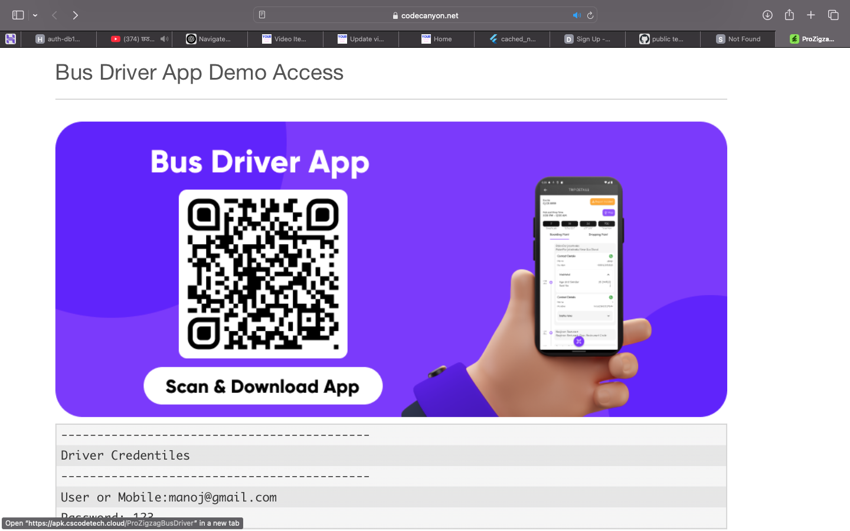This screenshot has height=531, width=850.
Task: Click the codecanyon.net address field
Action: pyautogui.click(x=425, y=15)
